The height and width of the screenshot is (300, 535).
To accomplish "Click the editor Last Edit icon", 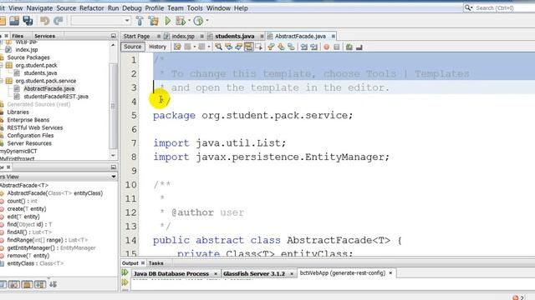I will click(x=177, y=47).
